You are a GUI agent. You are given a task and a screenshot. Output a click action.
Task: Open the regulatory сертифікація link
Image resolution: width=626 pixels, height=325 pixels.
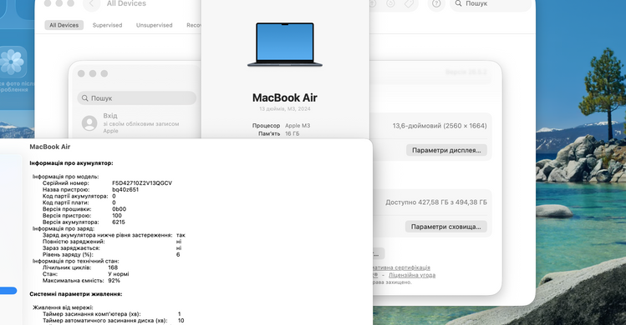(401, 267)
